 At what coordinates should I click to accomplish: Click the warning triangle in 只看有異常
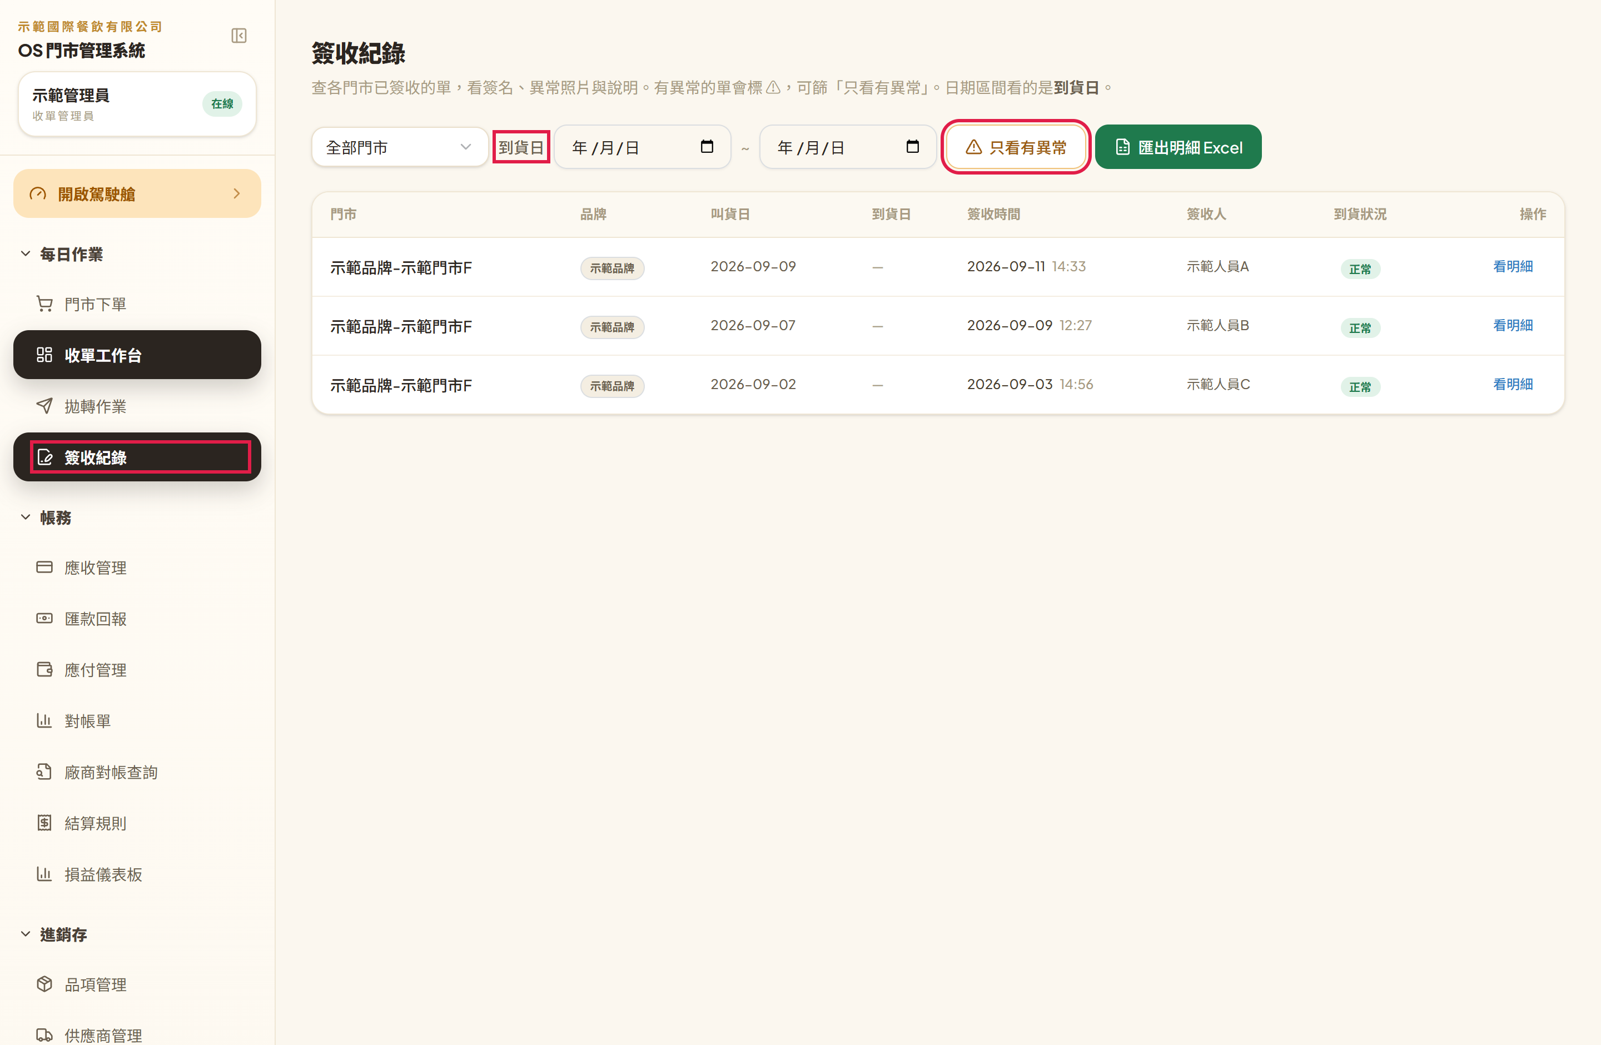pos(973,147)
